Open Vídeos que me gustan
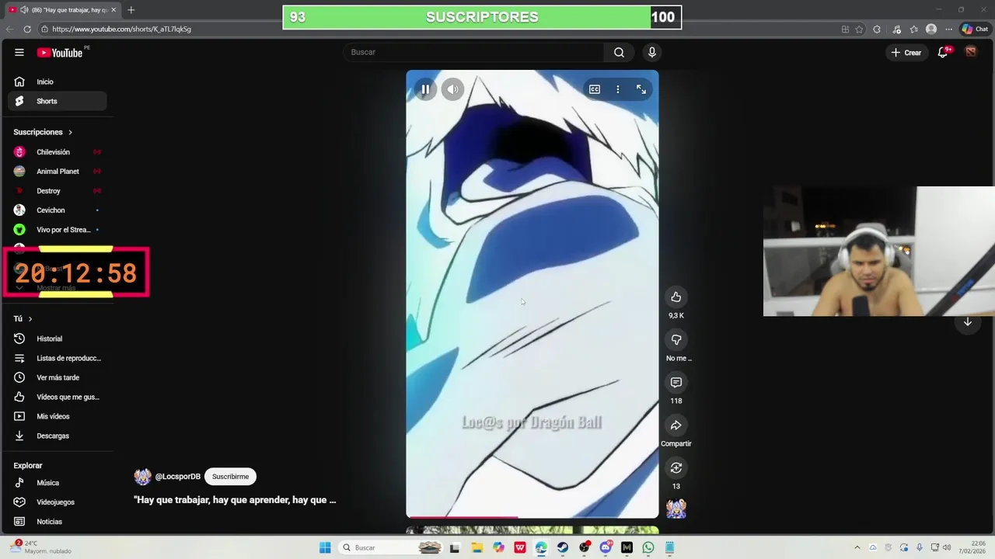995x559 pixels. 58,397
